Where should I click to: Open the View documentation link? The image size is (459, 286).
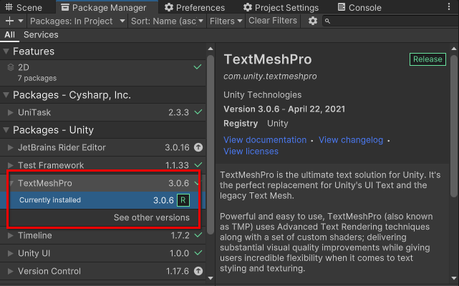pyautogui.click(x=265, y=140)
